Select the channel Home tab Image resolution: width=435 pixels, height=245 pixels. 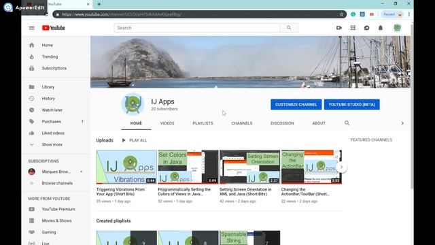point(136,123)
